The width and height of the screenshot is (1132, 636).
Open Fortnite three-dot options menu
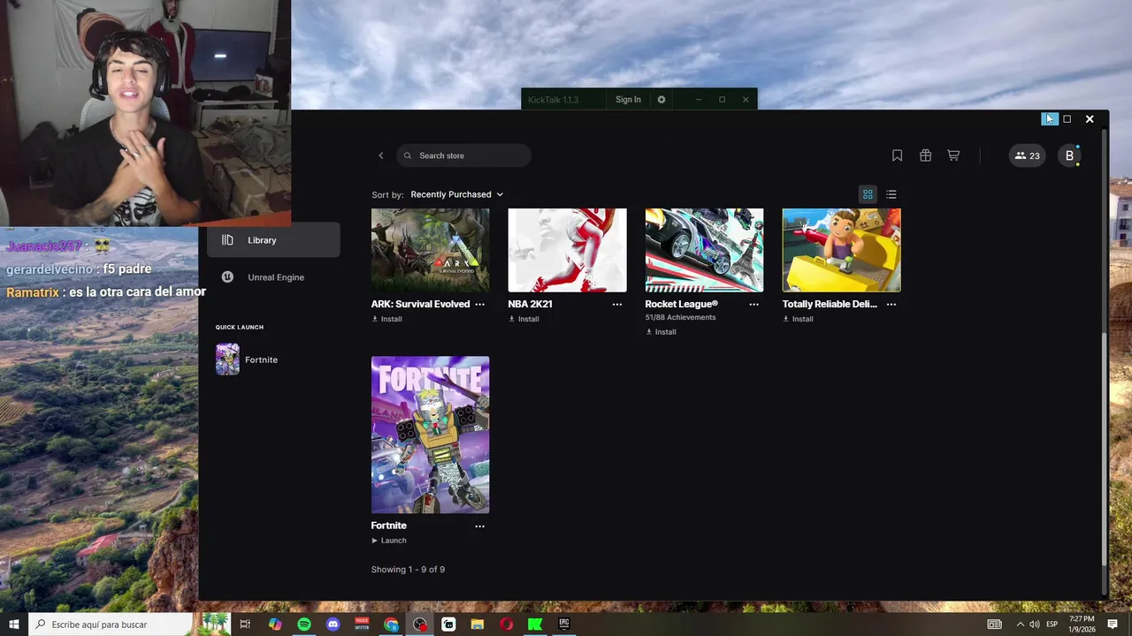[x=479, y=526]
